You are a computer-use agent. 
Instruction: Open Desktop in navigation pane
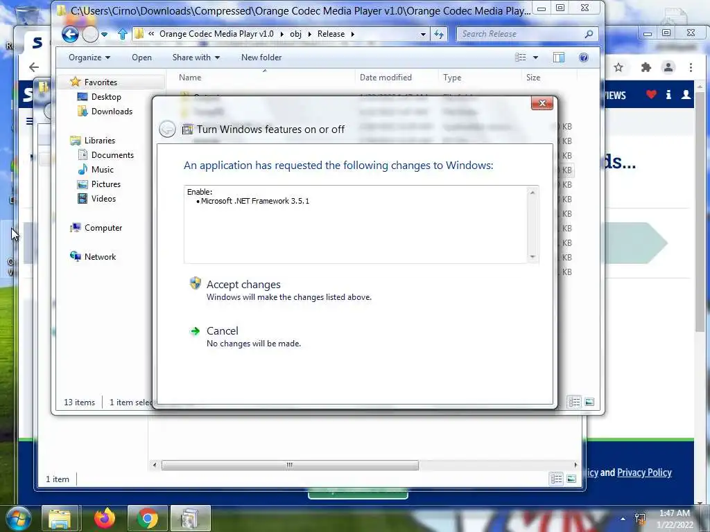coord(106,97)
